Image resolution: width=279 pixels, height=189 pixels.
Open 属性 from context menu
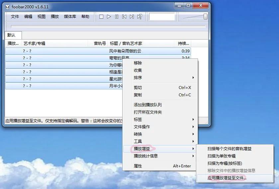point(160,166)
